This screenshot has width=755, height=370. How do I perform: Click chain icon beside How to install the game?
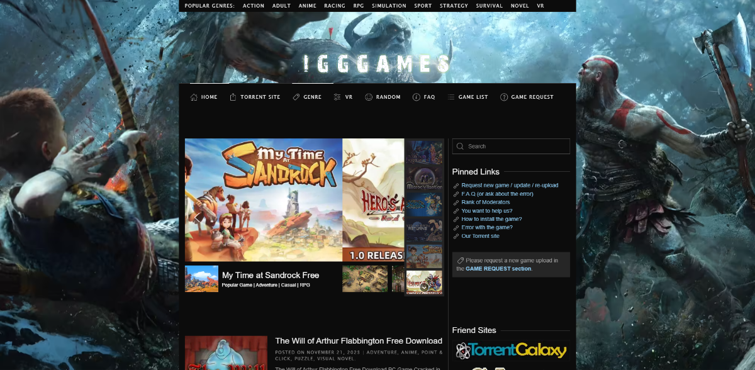tap(456, 220)
